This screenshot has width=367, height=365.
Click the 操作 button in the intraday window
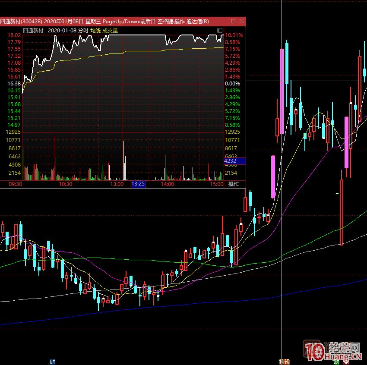(x=234, y=184)
